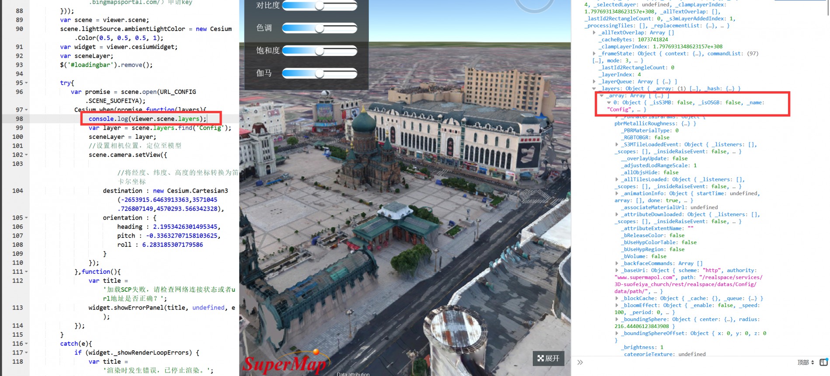The height and width of the screenshot is (376, 830).
Task: Click the widget.showErrorPanel code line
Action: [162, 308]
